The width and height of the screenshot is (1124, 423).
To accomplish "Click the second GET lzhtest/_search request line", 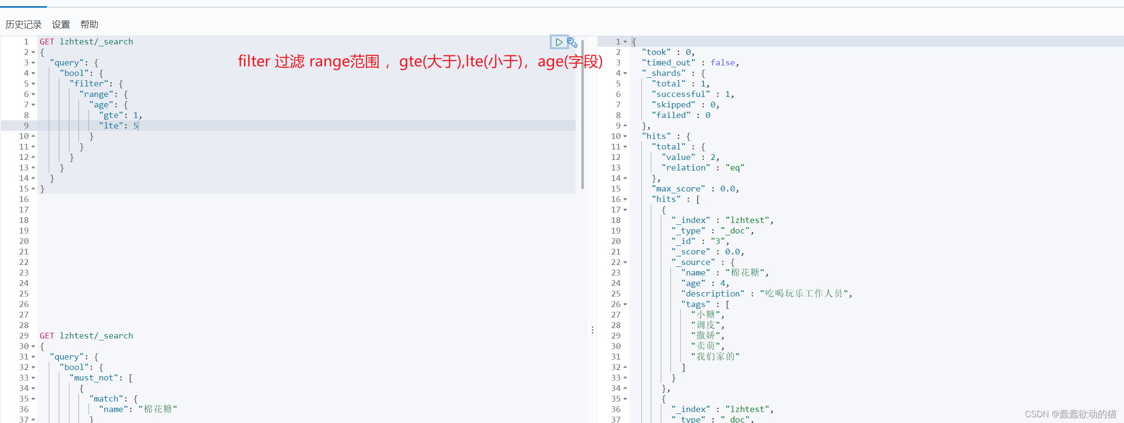I will coord(86,336).
